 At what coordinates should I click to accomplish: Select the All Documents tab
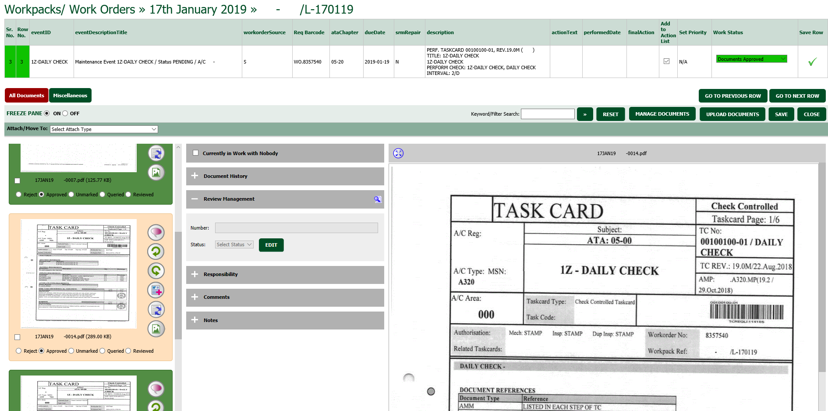[x=26, y=95]
